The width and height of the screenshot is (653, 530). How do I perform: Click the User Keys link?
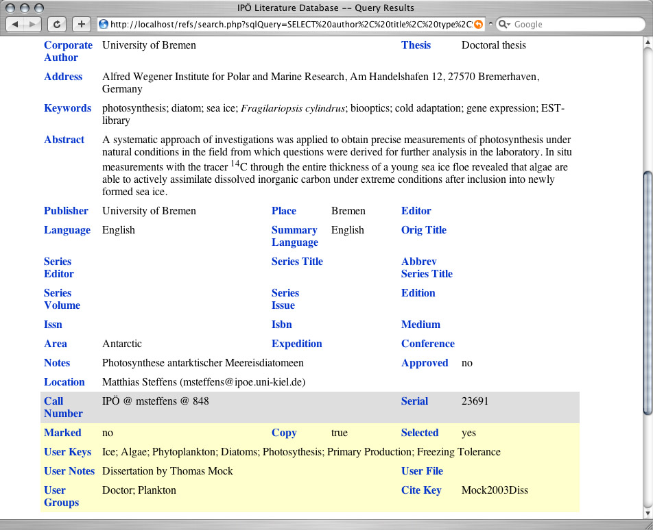[67, 452]
